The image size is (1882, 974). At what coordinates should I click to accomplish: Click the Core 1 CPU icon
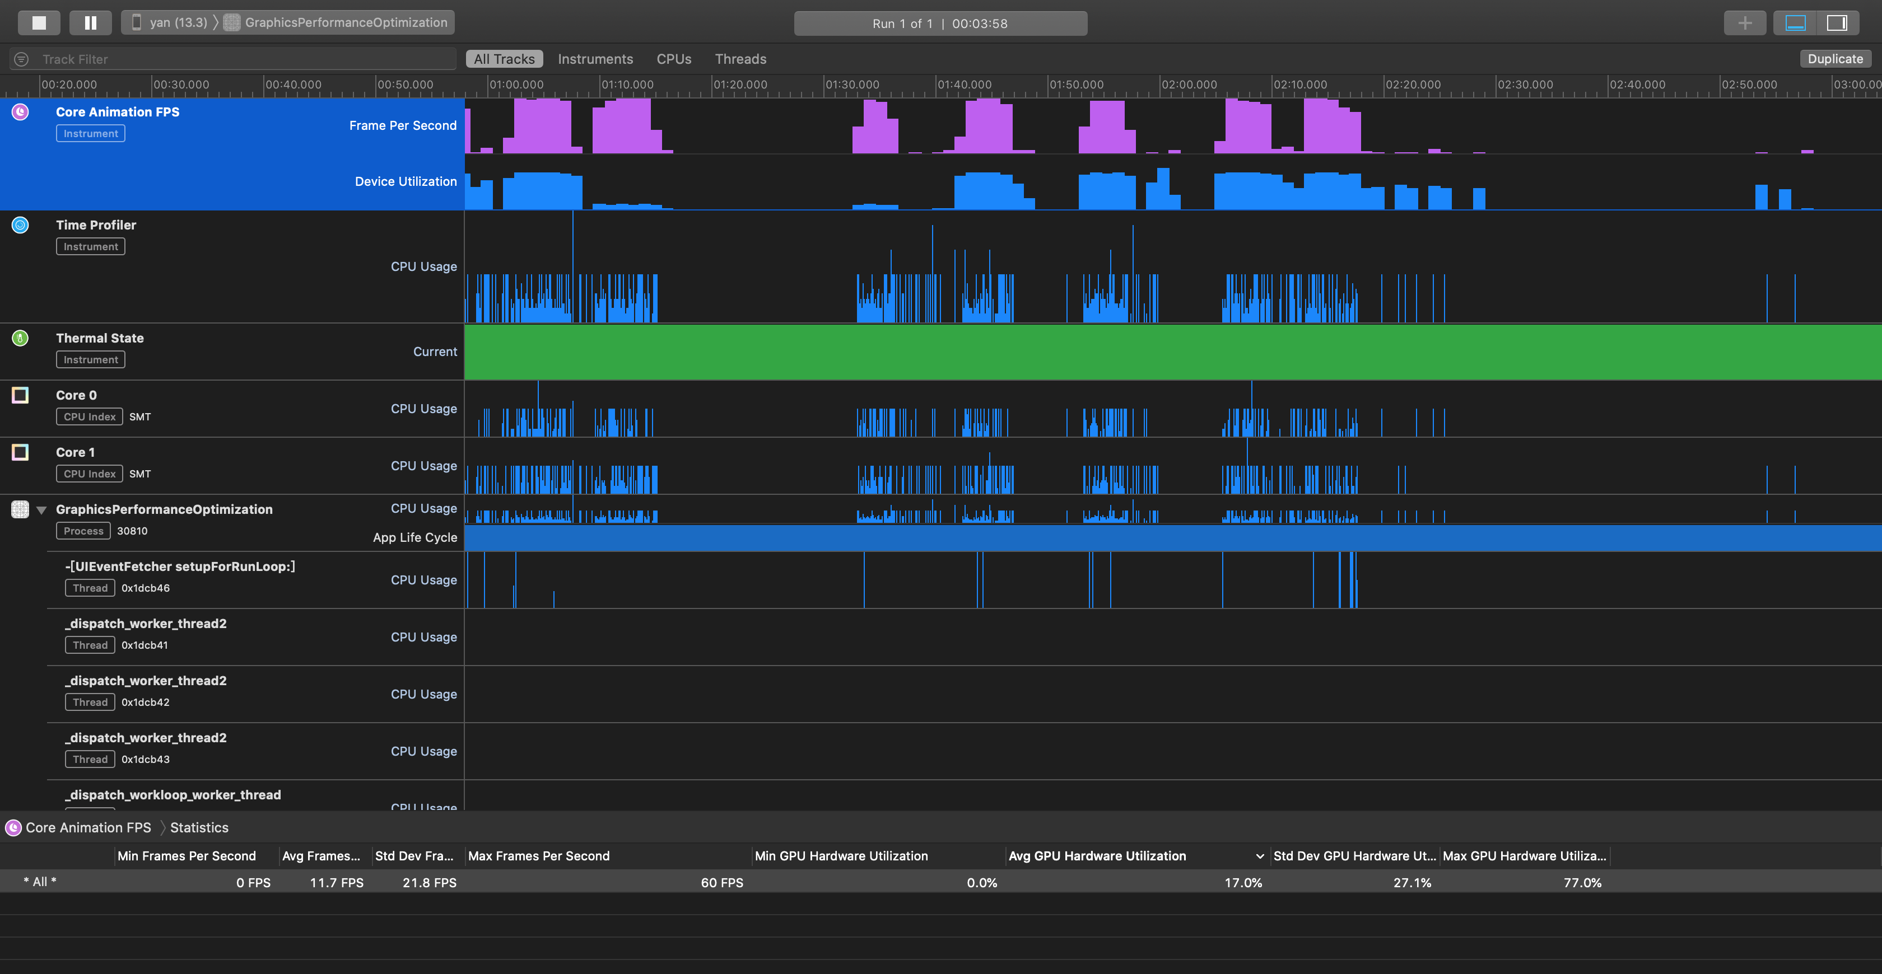coord(21,452)
